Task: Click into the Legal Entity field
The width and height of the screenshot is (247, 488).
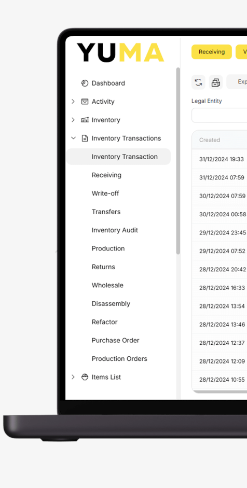Action: [219, 116]
